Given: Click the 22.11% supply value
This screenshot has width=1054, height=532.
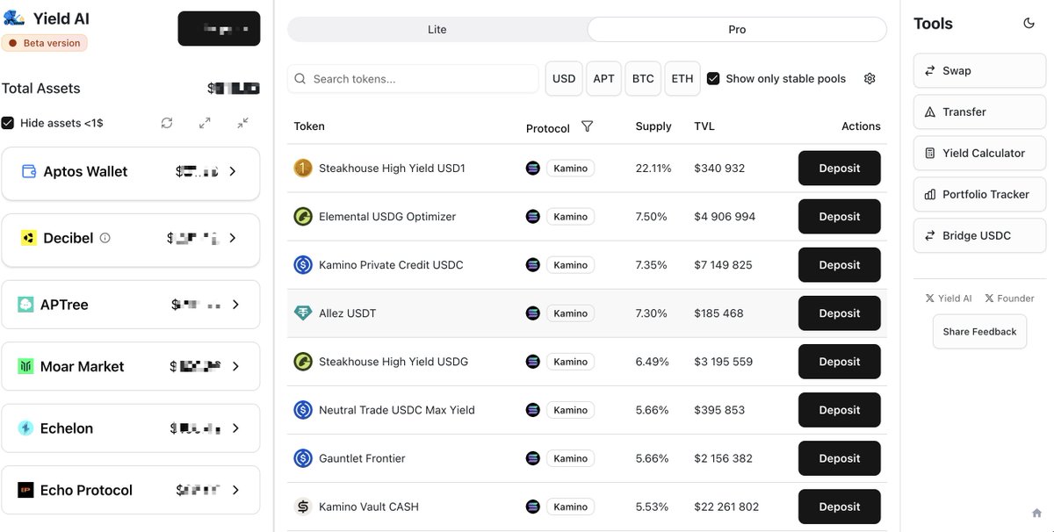Looking at the screenshot, I should (653, 168).
